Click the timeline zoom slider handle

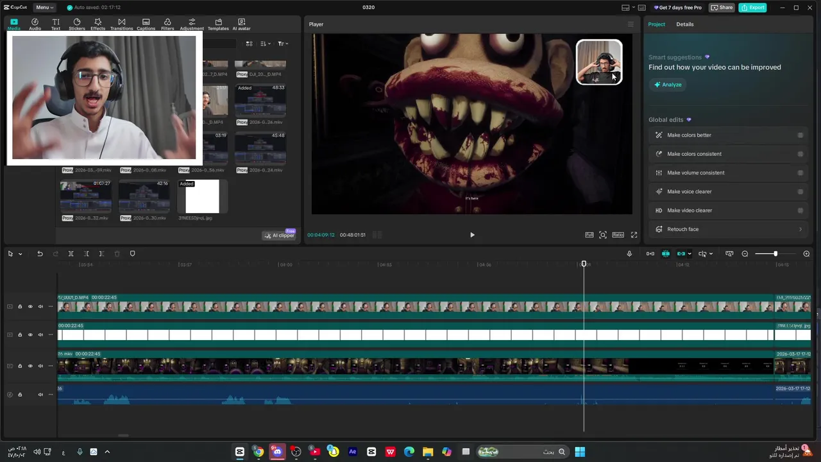click(x=775, y=253)
